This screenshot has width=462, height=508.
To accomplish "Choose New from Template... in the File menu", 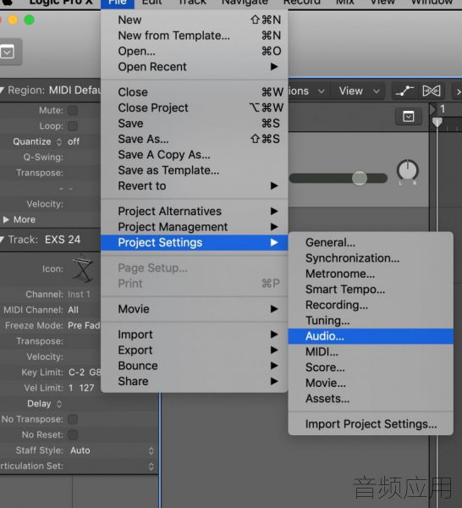I will 195,36.
